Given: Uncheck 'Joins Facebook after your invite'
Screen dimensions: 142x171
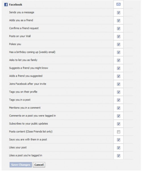Looking at the screenshot, I should (118, 84).
